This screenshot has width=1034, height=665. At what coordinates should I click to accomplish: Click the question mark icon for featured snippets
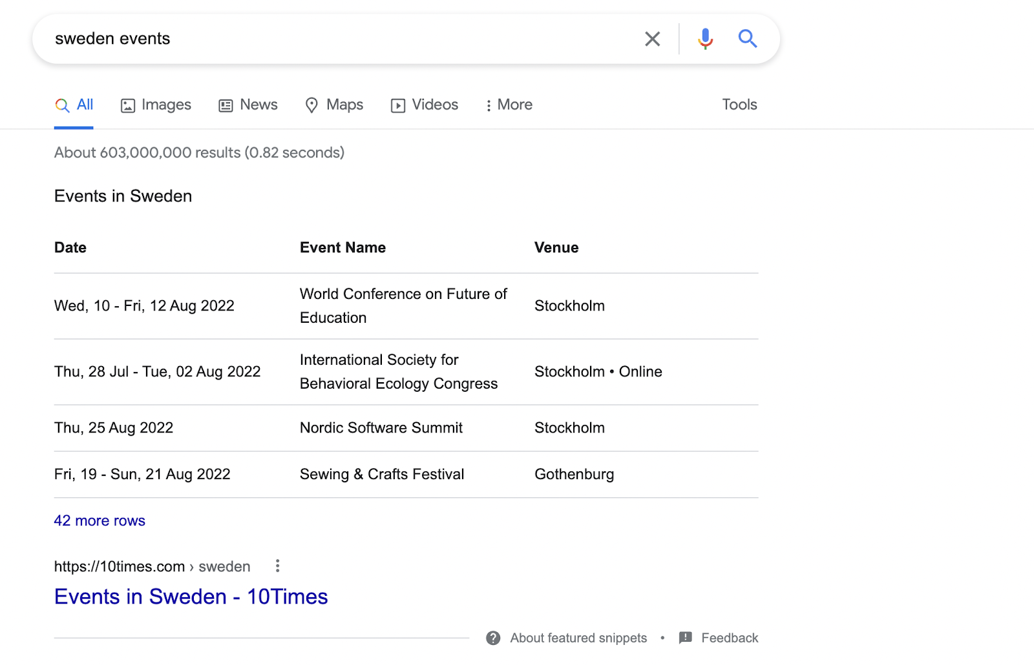[493, 638]
